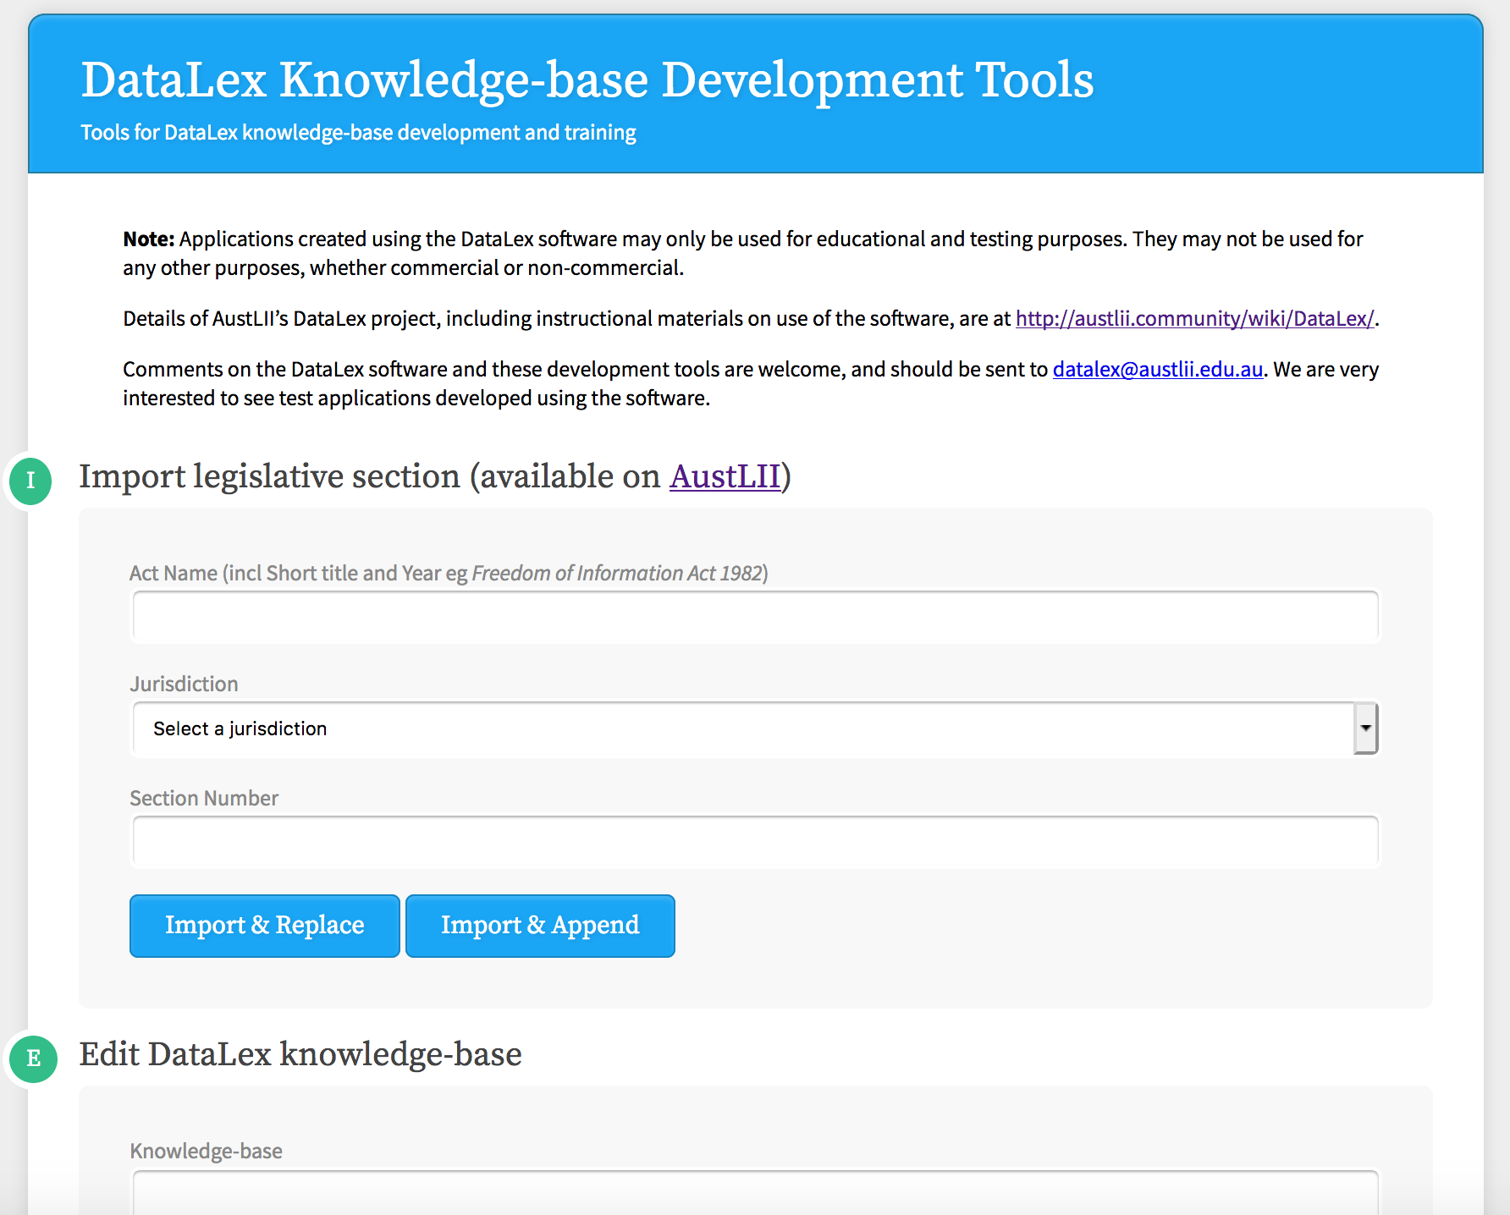Image resolution: width=1510 pixels, height=1215 pixels.
Task: Click the 'Edit DataLex knowledge-base' heading
Action: (300, 1054)
